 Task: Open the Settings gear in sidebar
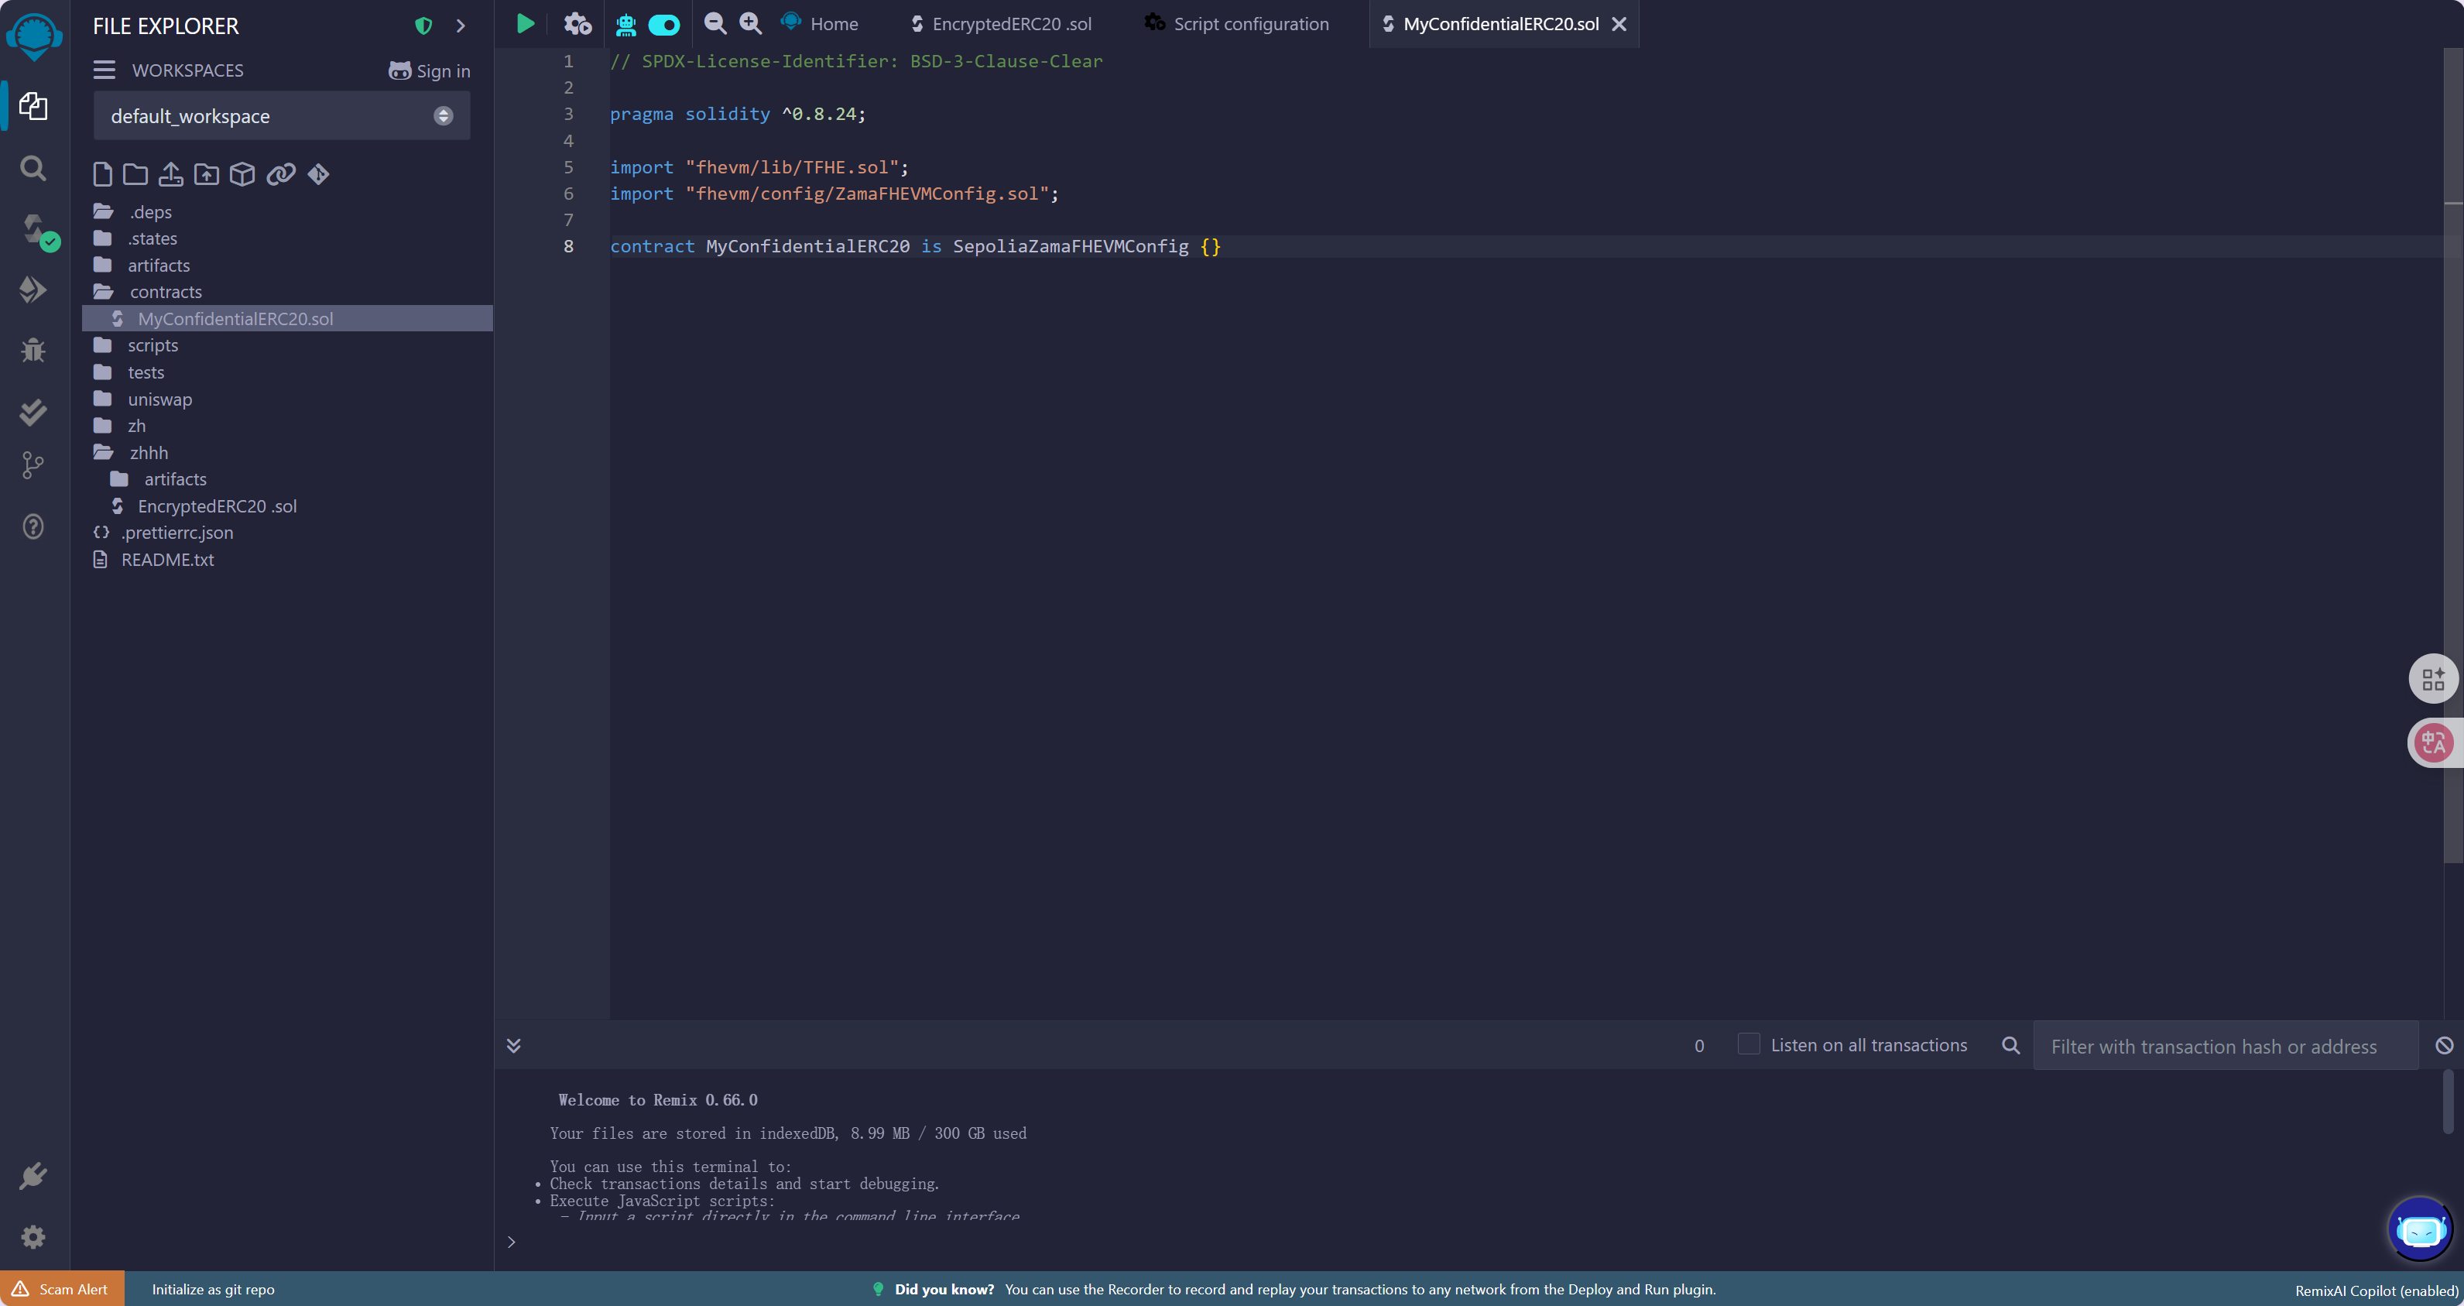[x=33, y=1236]
